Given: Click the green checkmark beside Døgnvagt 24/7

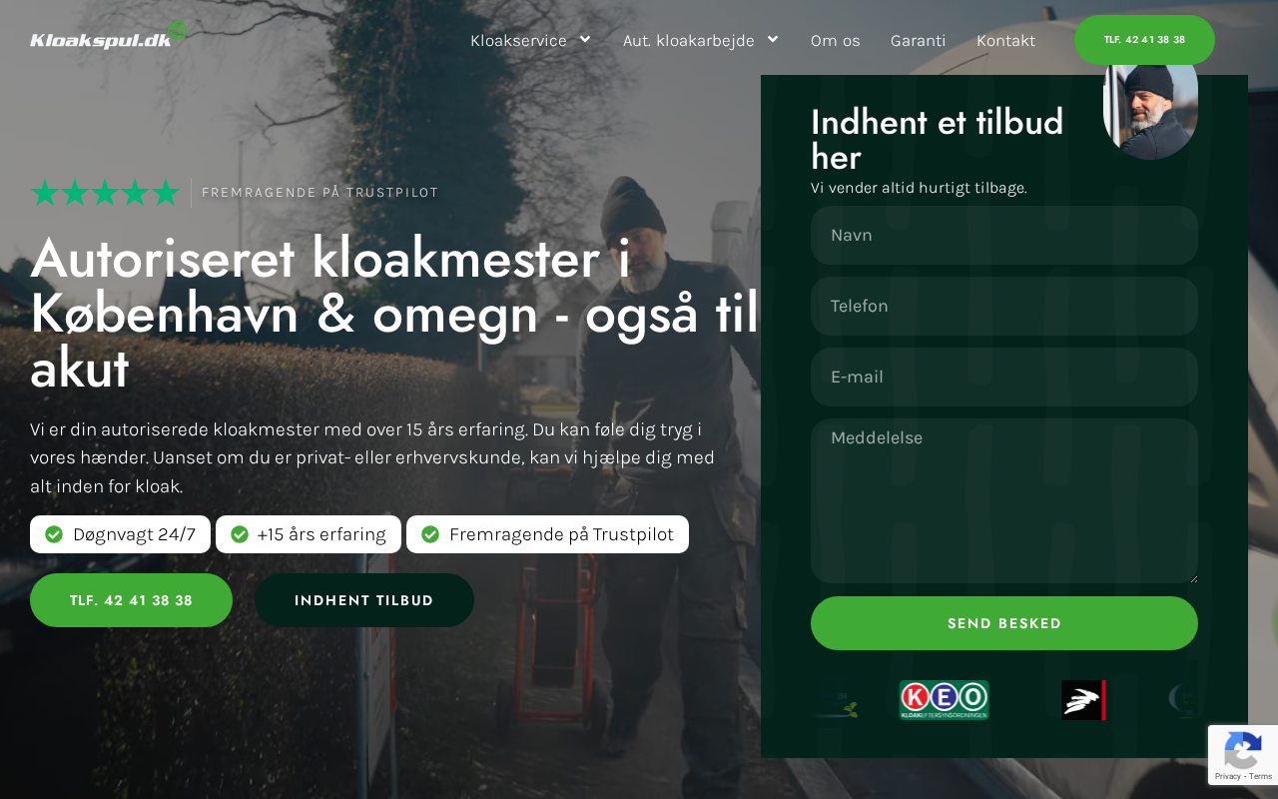Looking at the screenshot, I should click(x=54, y=534).
